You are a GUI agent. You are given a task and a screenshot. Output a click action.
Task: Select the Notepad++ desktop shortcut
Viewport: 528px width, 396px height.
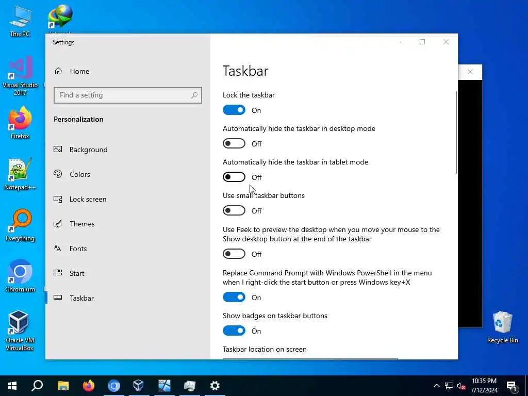click(x=20, y=174)
